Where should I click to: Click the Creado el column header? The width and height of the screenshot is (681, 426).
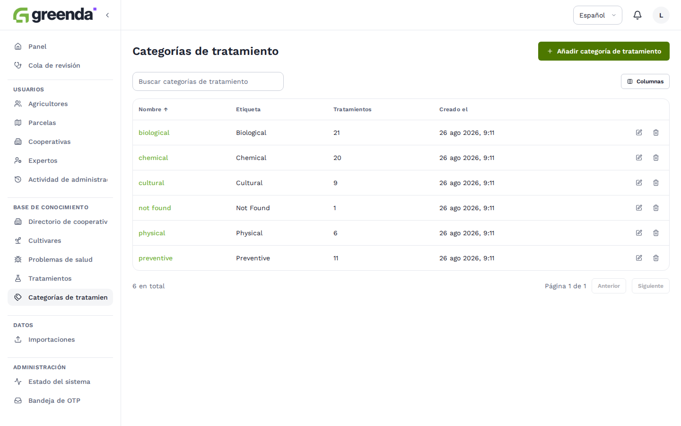[x=454, y=109]
